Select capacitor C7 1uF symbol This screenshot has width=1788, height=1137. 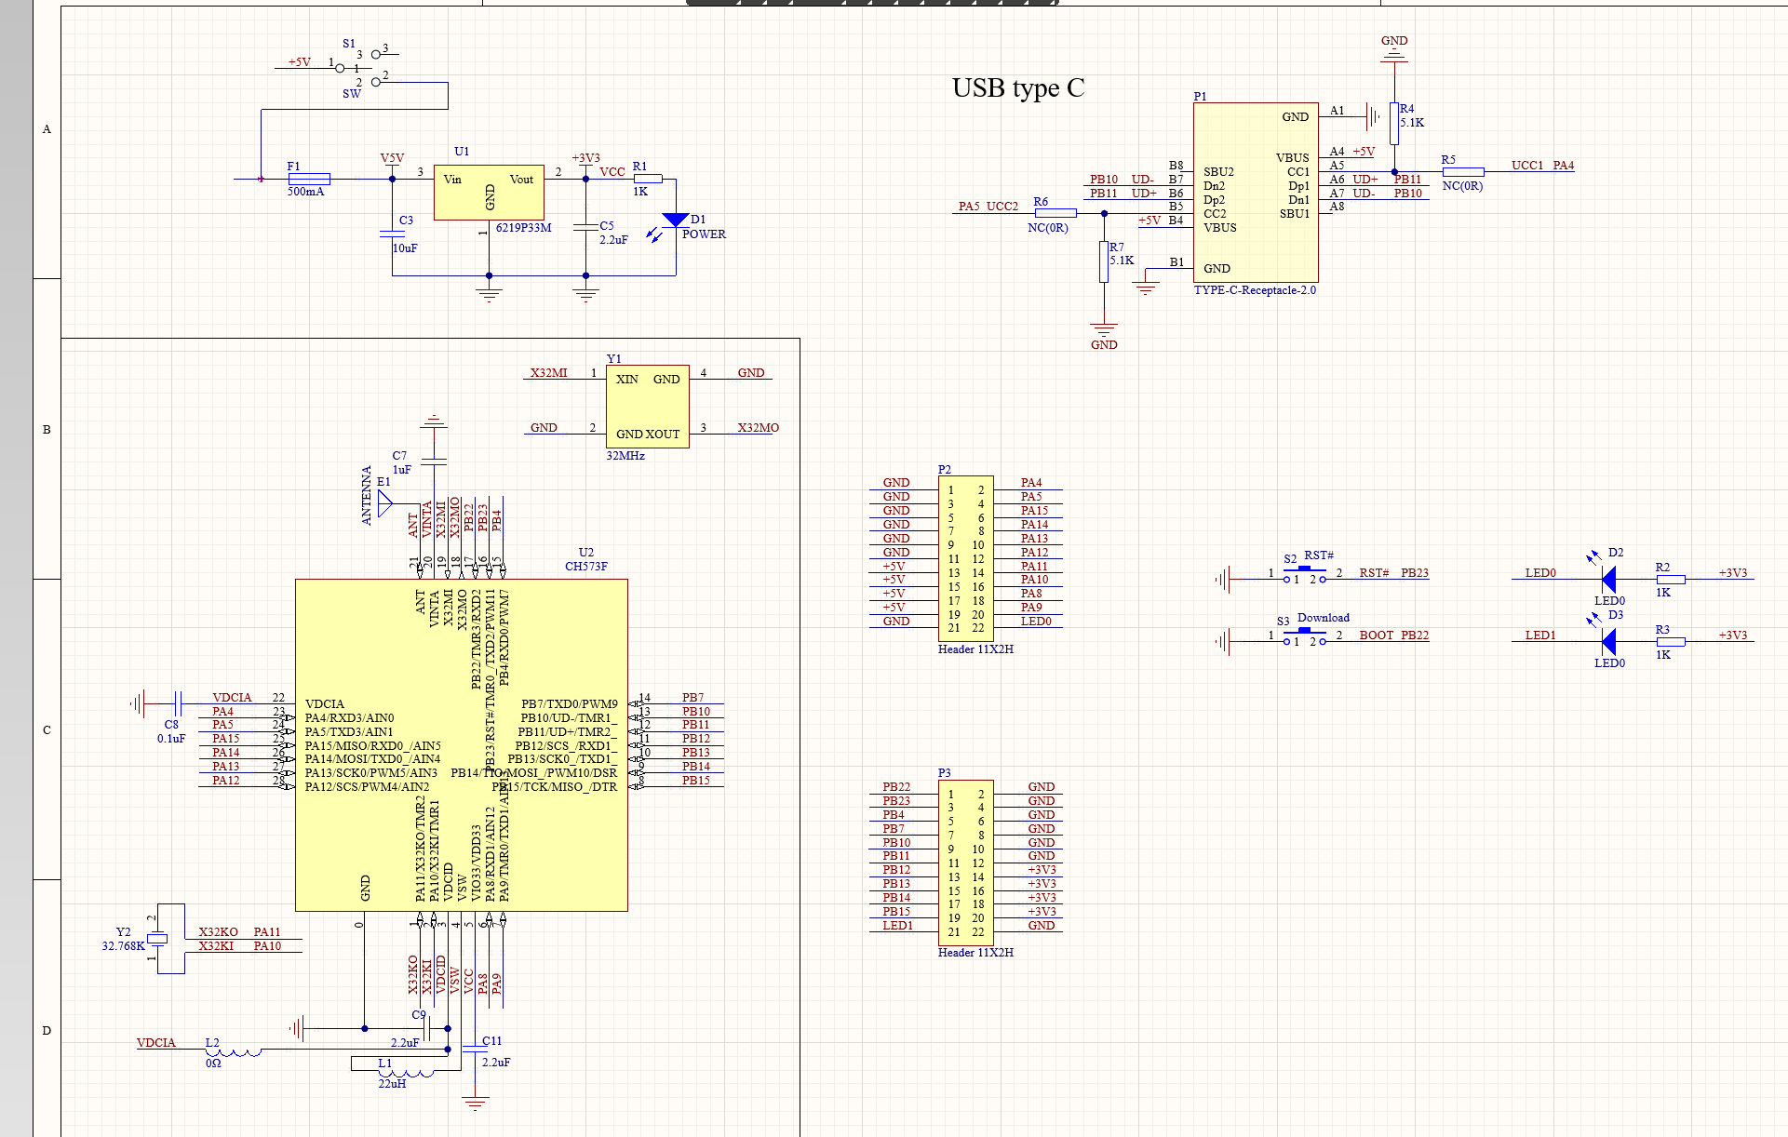point(434,461)
